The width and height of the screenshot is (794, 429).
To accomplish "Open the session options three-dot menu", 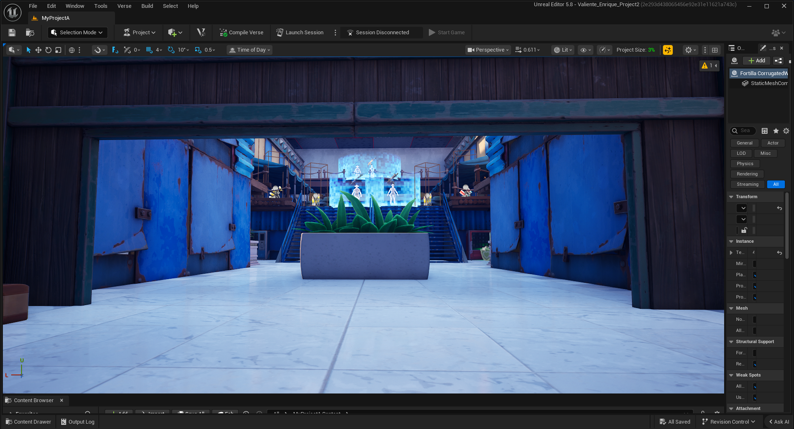I will (x=335, y=33).
